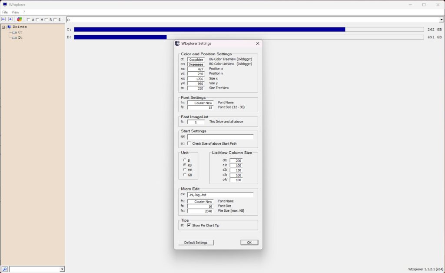
Task: Toggle the S attribute checkbox
Action: click(55, 20)
